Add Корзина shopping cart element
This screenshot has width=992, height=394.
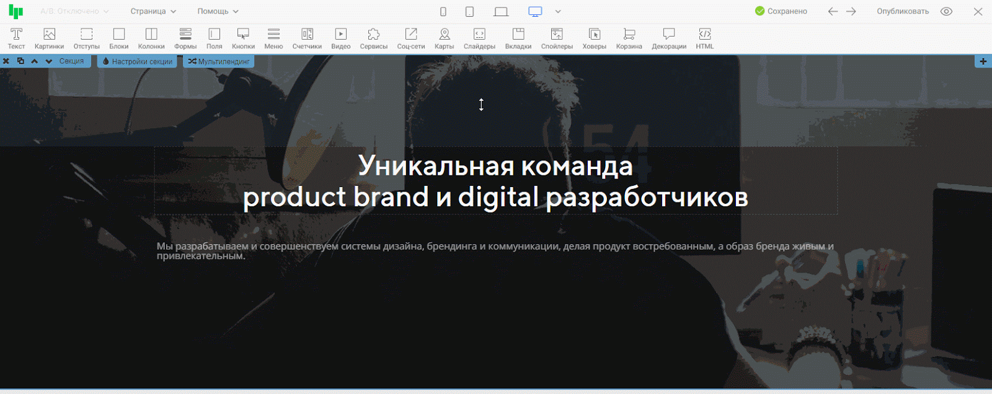pyautogui.click(x=629, y=38)
